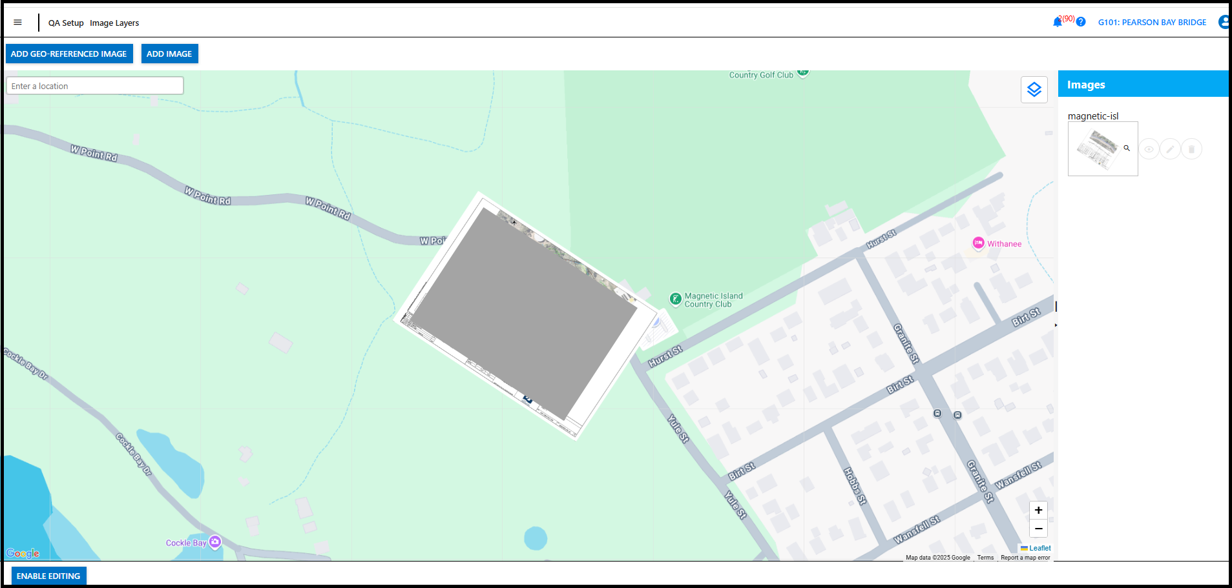Click ENABLE EDITING button
The width and height of the screenshot is (1232, 588).
click(48, 576)
